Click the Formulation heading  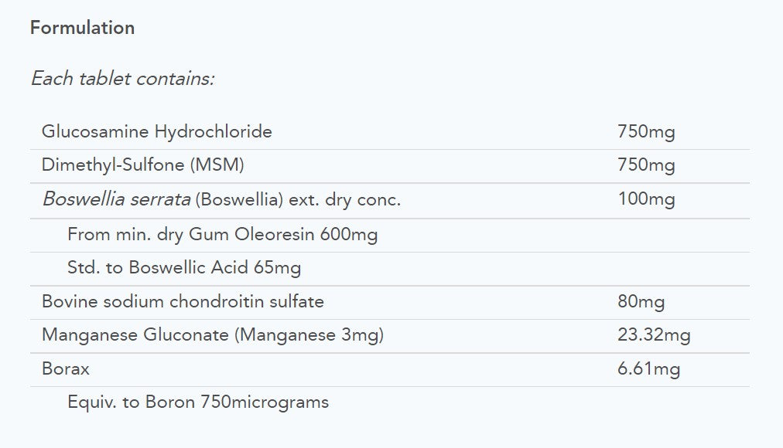tap(82, 28)
